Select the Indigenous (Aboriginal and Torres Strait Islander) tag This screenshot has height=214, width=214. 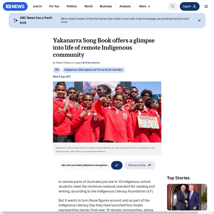pos(93,70)
